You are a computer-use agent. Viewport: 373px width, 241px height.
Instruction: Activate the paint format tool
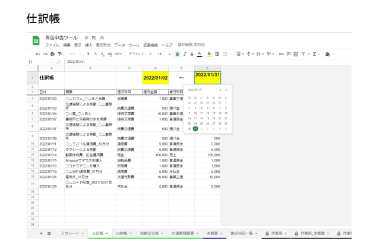60,54
